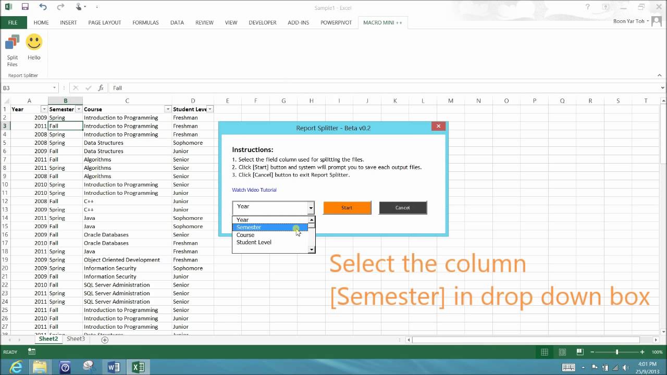Add a new sheet with plus icon
This screenshot has width=667, height=375.
105,340
